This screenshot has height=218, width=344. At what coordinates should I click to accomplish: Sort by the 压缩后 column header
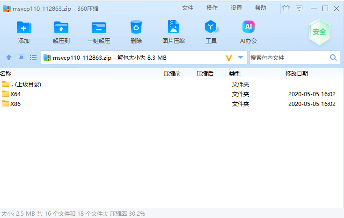pyautogui.click(x=205, y=74)
